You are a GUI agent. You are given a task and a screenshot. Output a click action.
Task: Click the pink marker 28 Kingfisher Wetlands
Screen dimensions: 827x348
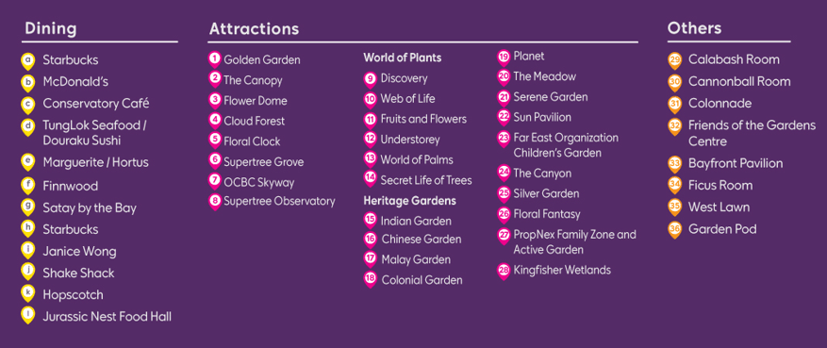click(x=504, y=271)
